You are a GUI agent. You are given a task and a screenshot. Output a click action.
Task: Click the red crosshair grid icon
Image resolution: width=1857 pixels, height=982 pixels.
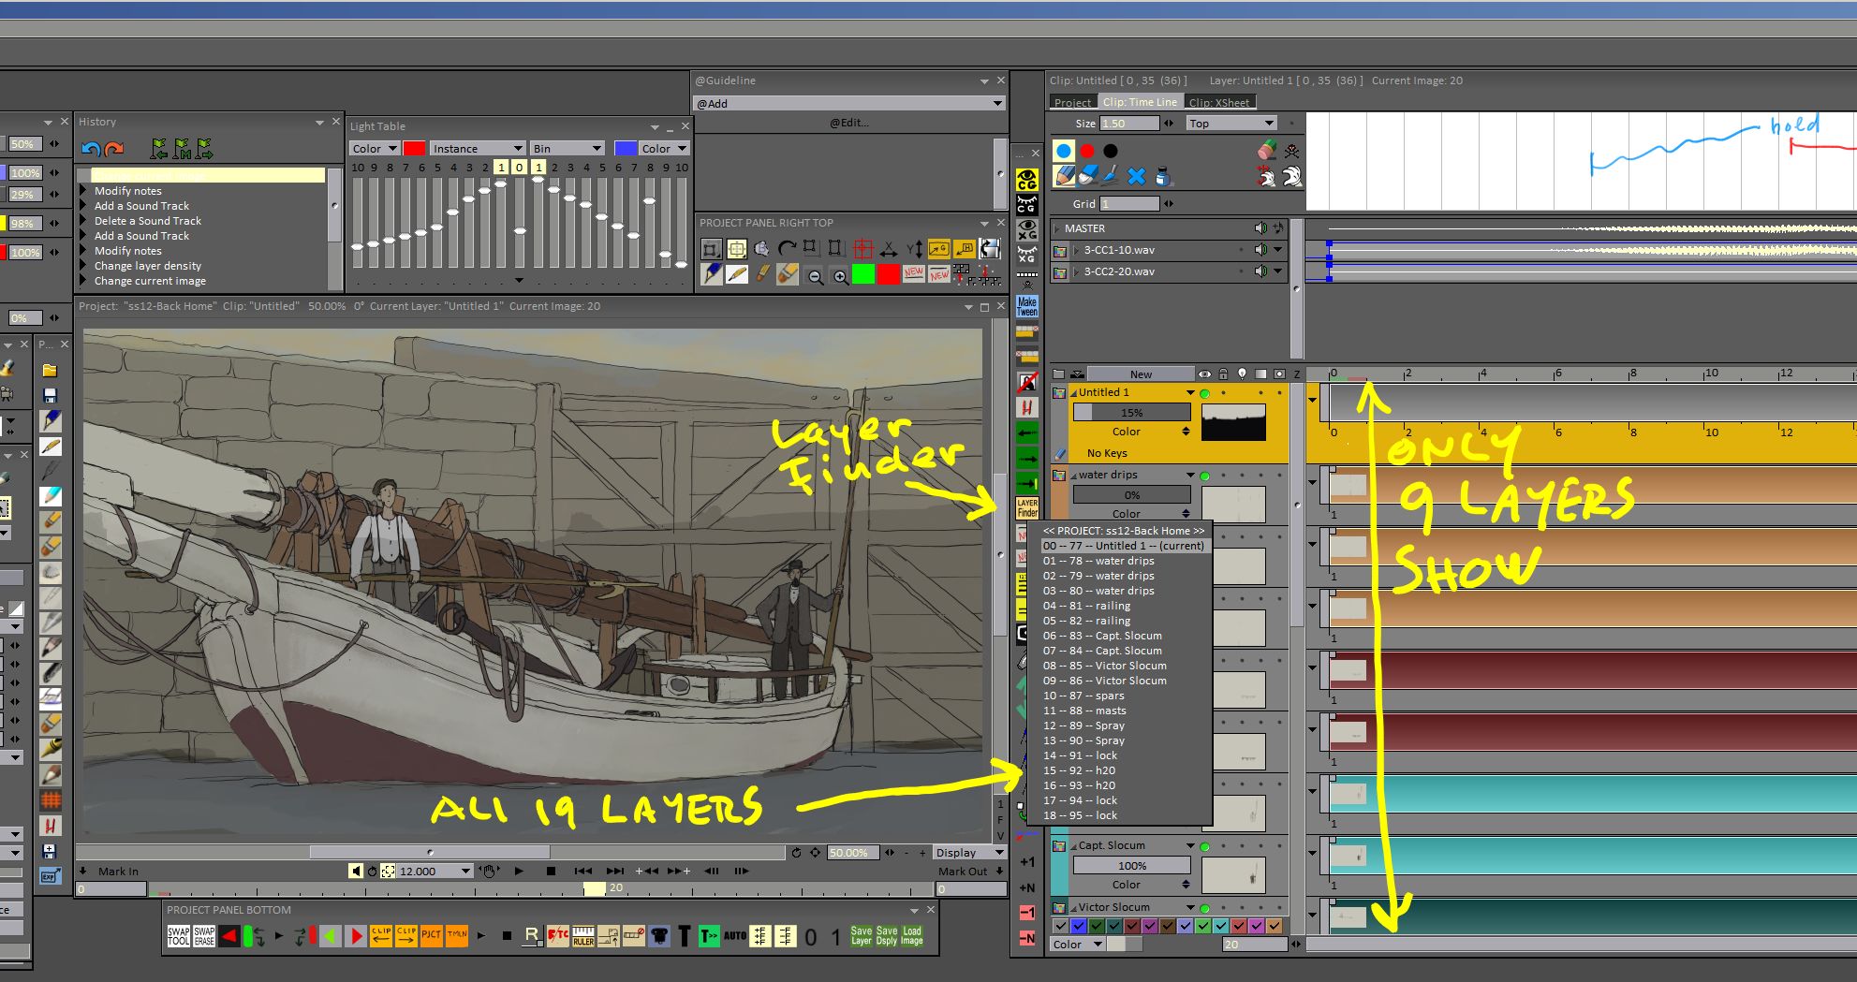point(862,249)
